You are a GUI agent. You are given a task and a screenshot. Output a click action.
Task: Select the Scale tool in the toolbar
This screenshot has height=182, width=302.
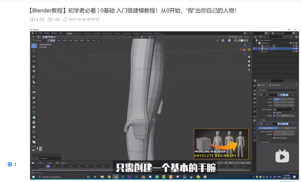tap(34, 66)
